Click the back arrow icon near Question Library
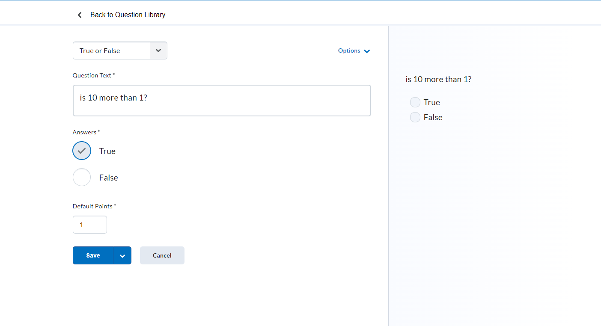 click(x=80, y=15)
